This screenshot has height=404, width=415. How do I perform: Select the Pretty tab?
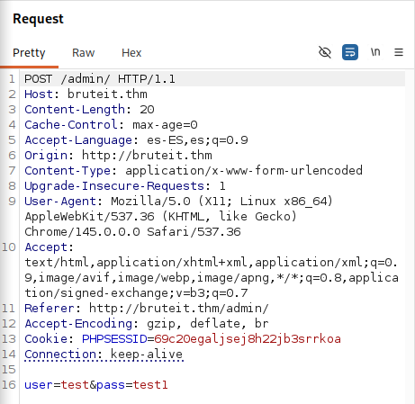pos(29,53)
